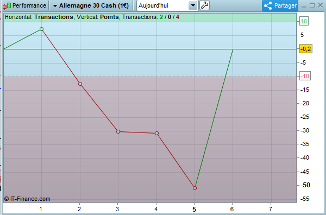Click the -30 value on the vertical axis
326x215 pixels.
click(305, 130)
